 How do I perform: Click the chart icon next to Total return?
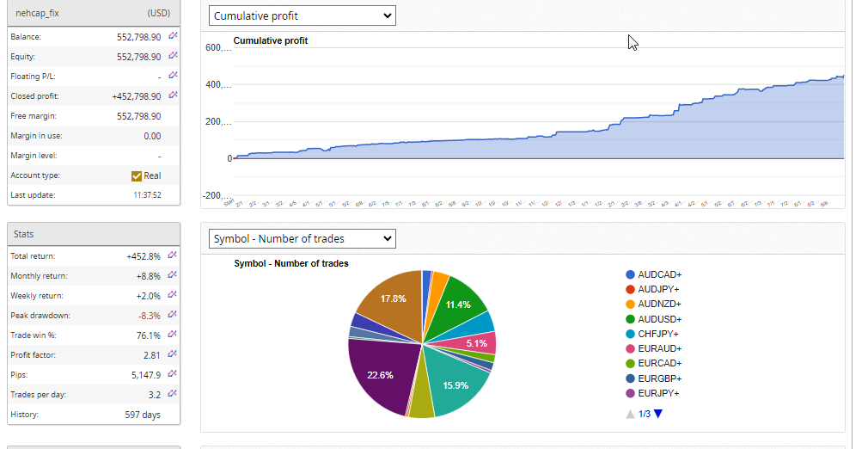click(173, 255)
